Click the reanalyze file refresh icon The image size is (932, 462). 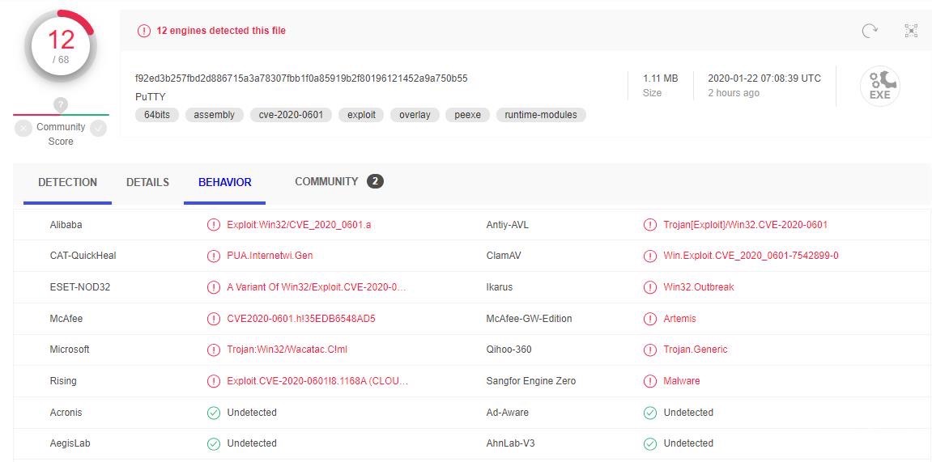tap(870, 31)
